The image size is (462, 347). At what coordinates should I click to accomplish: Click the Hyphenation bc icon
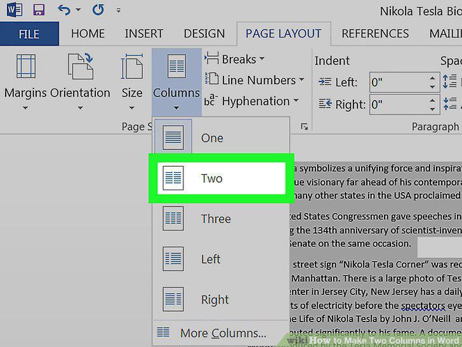click(x=211, y=100)
